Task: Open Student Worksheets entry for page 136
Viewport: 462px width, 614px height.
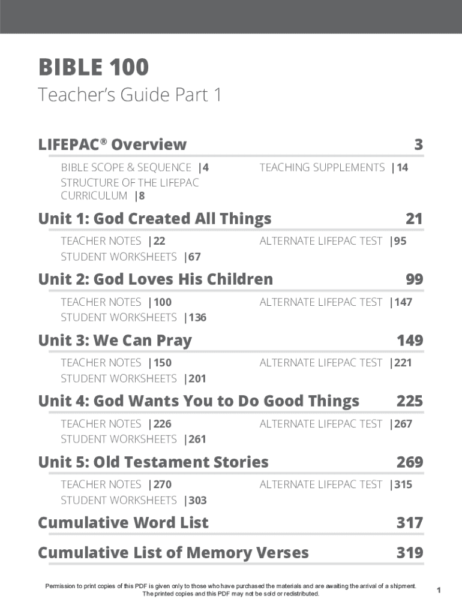Action: coord(133,318)
